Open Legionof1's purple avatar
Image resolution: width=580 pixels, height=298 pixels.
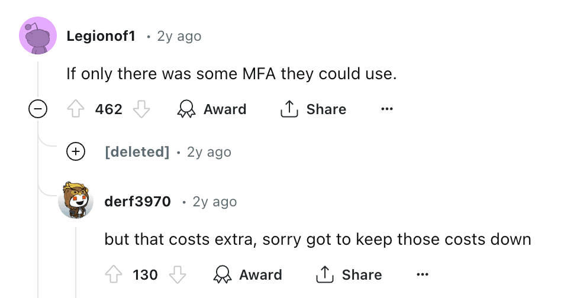[x=38, y=36]
